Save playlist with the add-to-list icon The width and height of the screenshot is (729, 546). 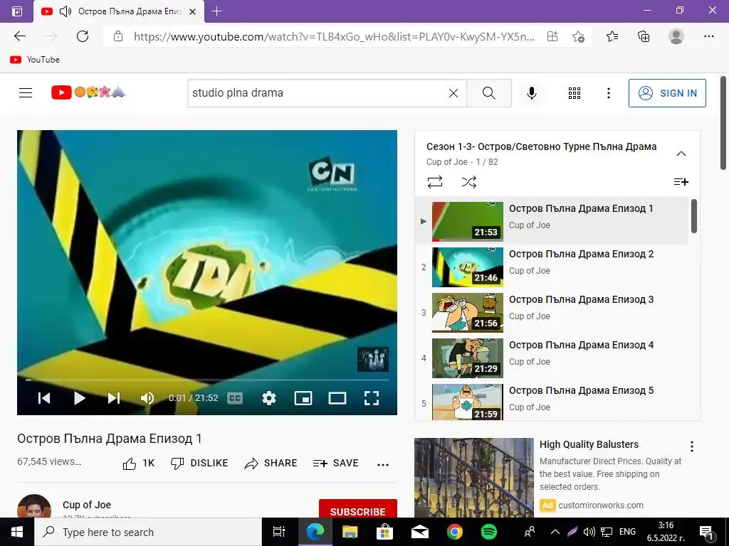pos(681,181)
